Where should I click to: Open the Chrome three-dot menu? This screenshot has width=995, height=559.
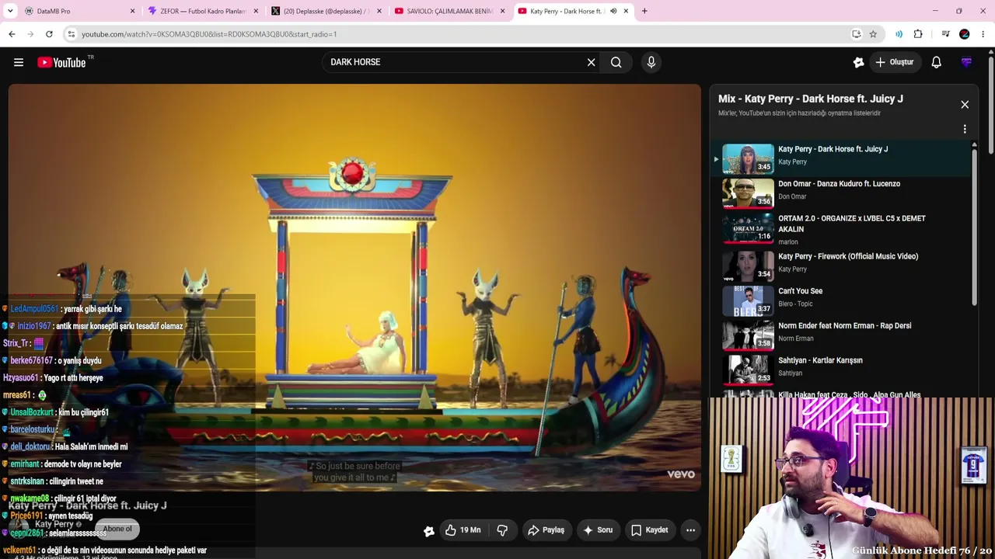click(x=983, y=34)
